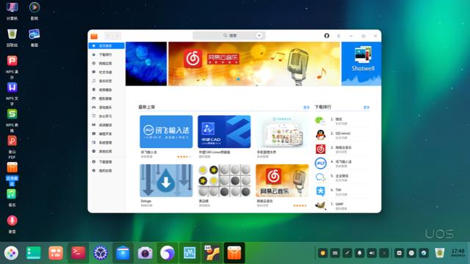Viewport: 470px width, 264px height.
Task: Click the bell notification icon in the tray
Action: (359, 253)
